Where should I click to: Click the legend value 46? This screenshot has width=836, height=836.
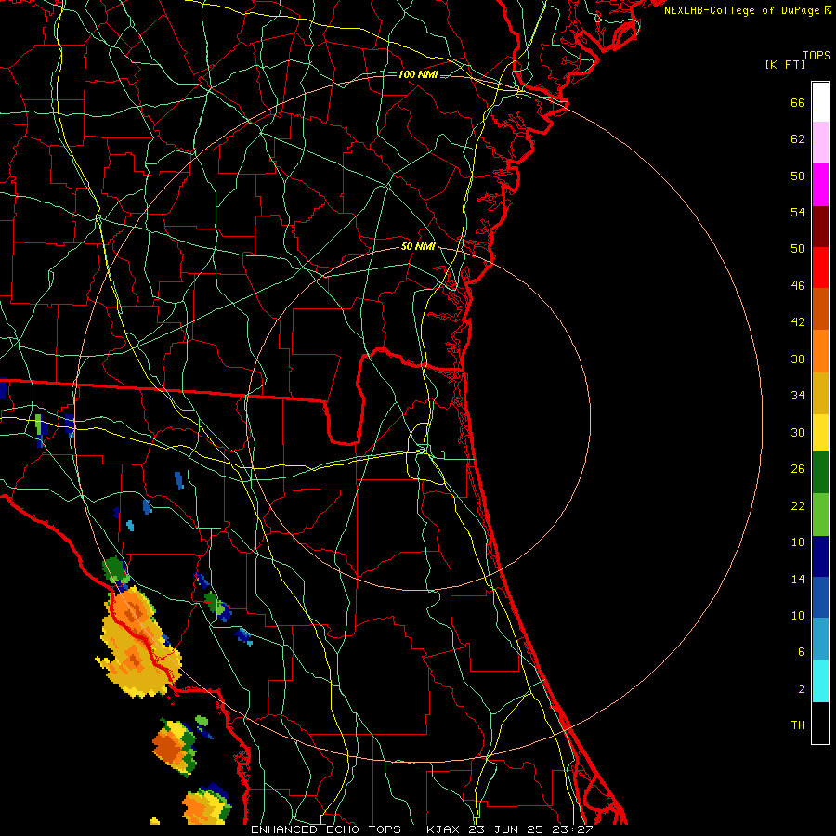(x=798, y=286)
